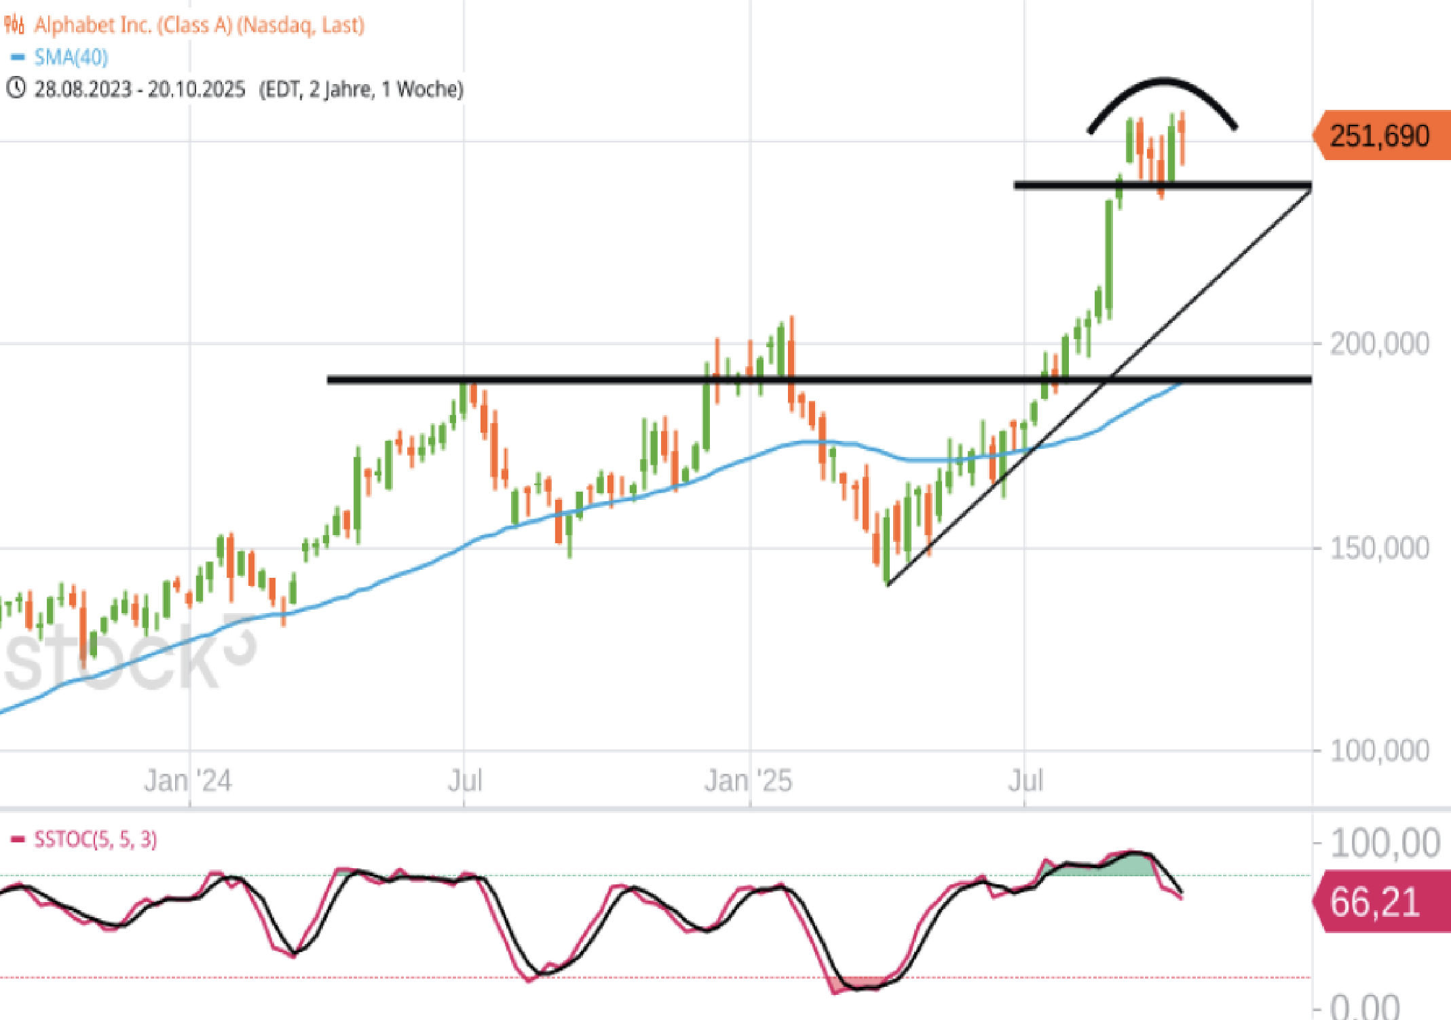Click the date range 28.08.2023 - 20.10.2025 text

click(x=140, y=89)
